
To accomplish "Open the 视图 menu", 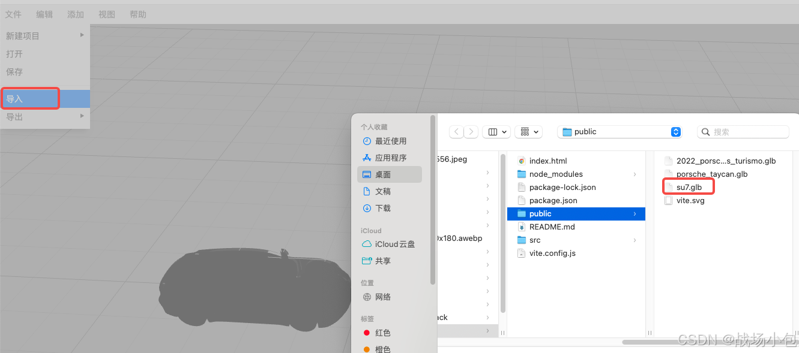I will (107, 14).
